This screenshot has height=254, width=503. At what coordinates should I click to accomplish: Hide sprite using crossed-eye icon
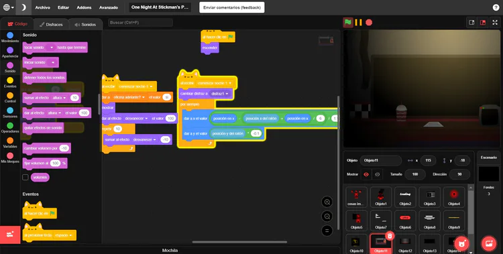(x=378, y=174)
